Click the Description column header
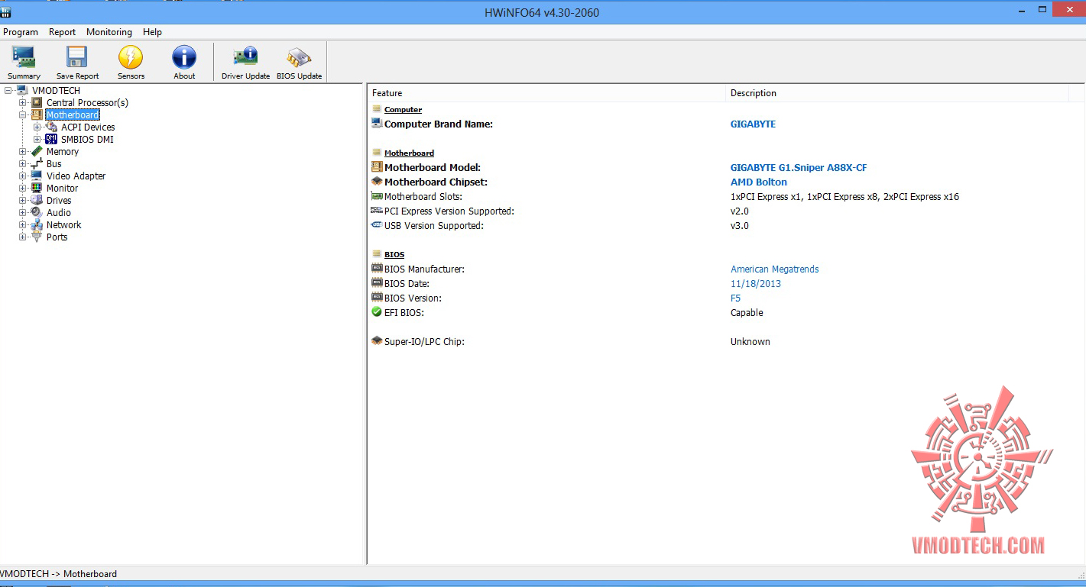This screenshot has height=587, width=1086. [896, 93]
